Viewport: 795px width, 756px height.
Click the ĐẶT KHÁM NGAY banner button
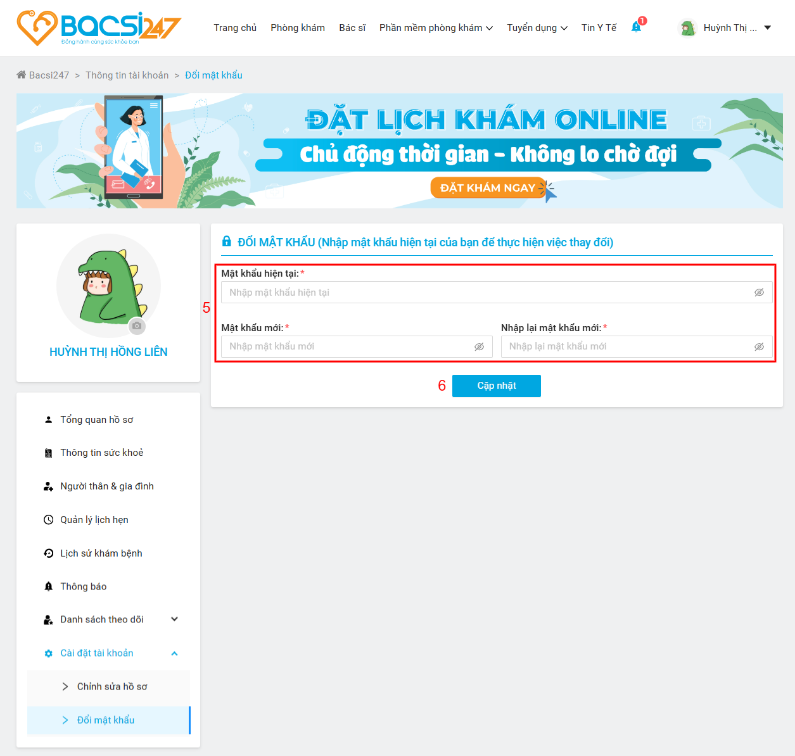coord(488,187)
